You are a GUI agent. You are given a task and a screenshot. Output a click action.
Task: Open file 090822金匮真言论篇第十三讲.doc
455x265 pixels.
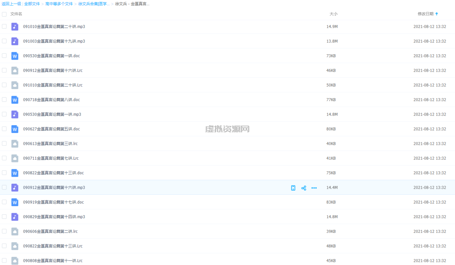point(54,173)
